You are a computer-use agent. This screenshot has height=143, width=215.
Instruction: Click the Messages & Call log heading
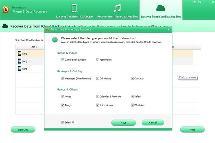[x=69, y=71]
